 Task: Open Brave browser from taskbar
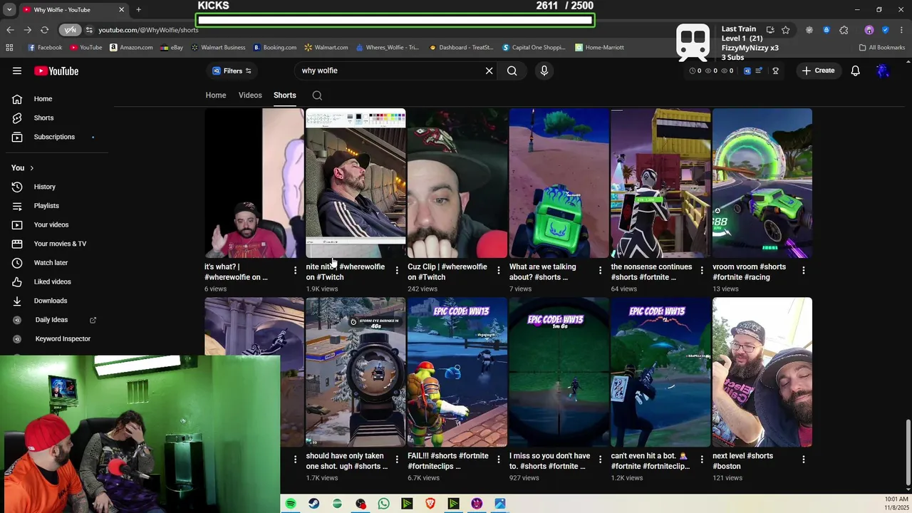coord(430,504)
